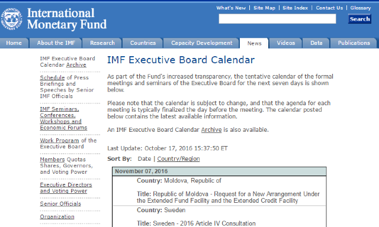Visit the Site Map link
This screenshot has width=379, height=227.
(x=264, y=8)
